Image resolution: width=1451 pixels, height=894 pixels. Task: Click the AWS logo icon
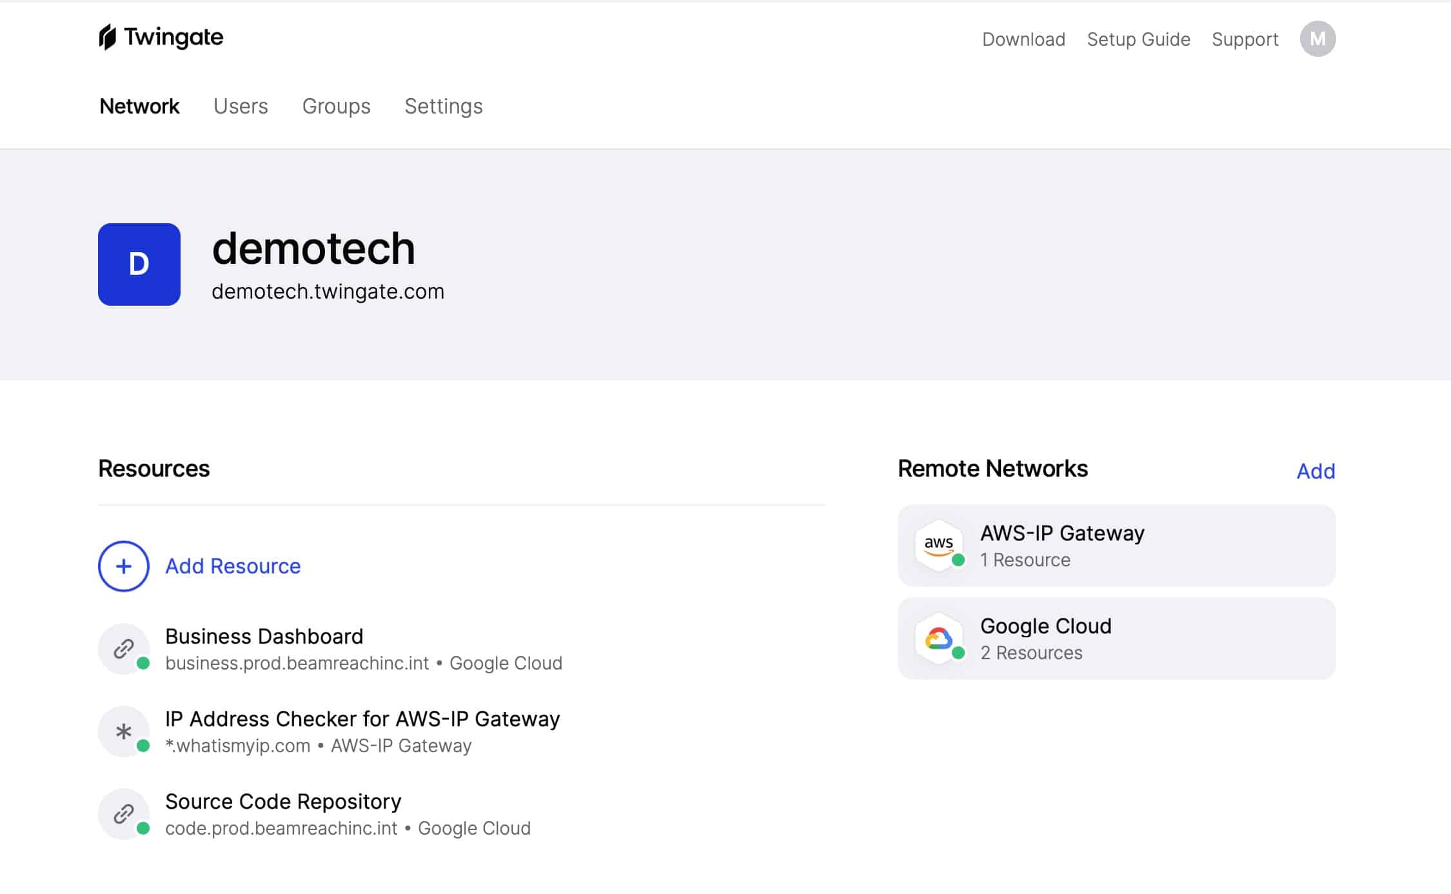(x=939, y=545)
